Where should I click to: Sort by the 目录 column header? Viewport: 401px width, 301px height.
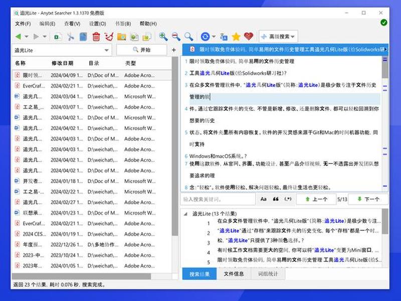94,63
